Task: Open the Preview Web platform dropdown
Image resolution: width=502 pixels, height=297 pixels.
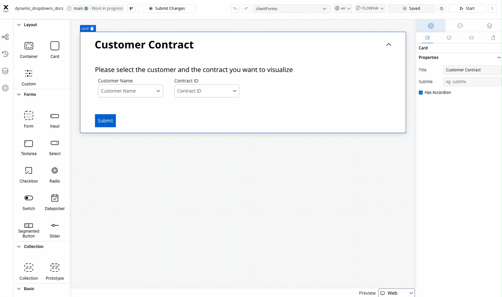Action: click(x=396, y=293)
